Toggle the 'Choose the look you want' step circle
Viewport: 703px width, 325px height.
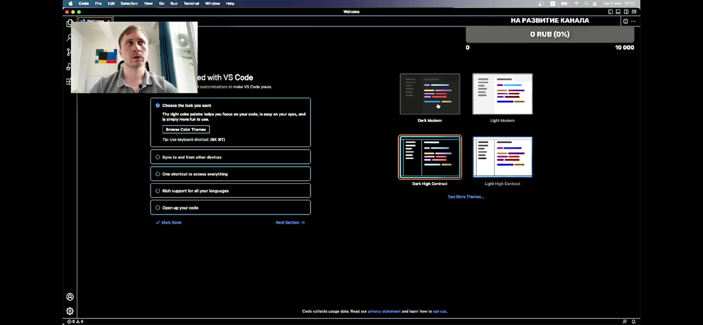click(158, 105)
